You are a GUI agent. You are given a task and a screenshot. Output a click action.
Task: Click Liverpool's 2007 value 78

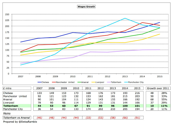[x=39, y=103]
